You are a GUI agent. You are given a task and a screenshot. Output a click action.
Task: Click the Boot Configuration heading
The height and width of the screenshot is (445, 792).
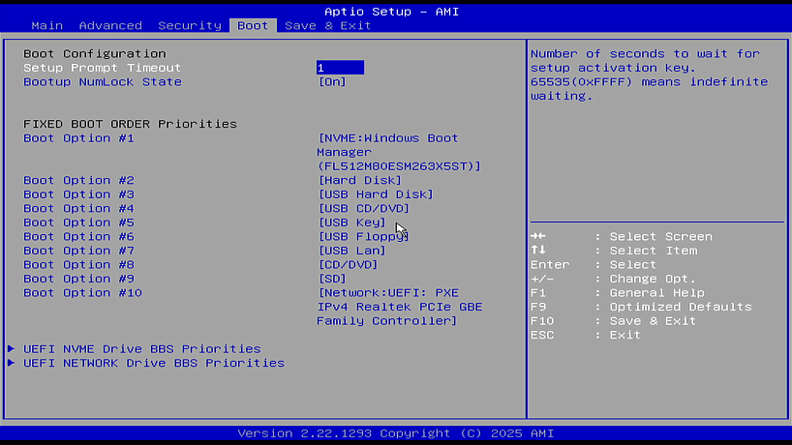95,53
